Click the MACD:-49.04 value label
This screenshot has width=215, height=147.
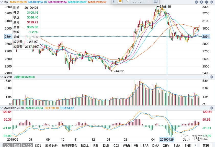coord(35,108)
